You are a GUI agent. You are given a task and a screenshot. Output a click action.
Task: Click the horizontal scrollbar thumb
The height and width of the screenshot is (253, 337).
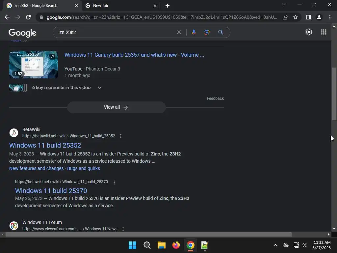click(148, 234)
